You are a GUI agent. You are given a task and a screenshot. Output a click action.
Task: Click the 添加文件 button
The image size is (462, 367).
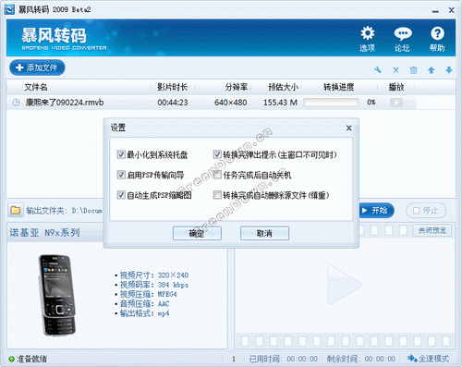click(37, 67)
